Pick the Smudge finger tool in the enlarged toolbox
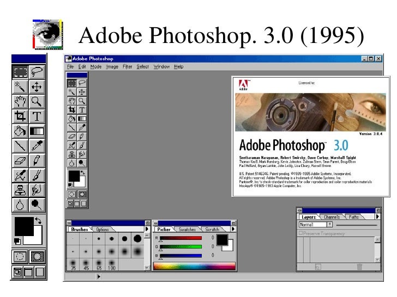The width and height of the screenshot is (397, 297). (37, 190)
